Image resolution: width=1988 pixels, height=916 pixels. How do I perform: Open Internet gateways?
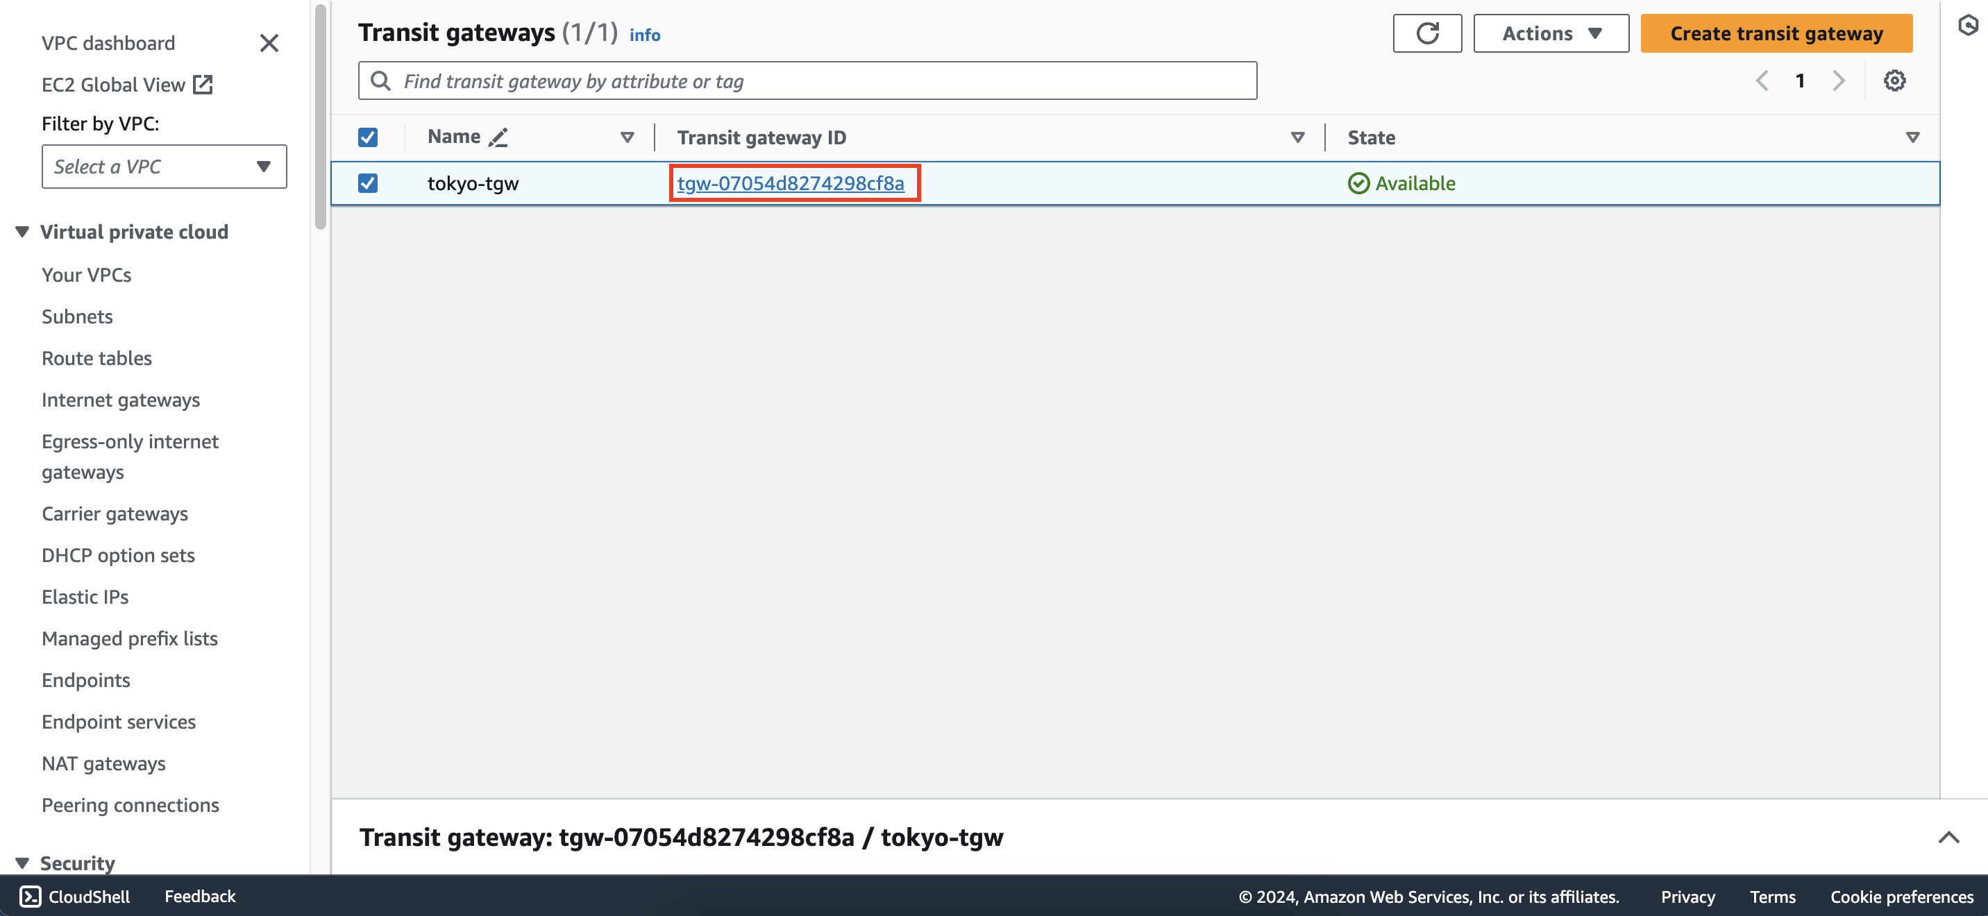pyautogui.click(x=120, y=400)
